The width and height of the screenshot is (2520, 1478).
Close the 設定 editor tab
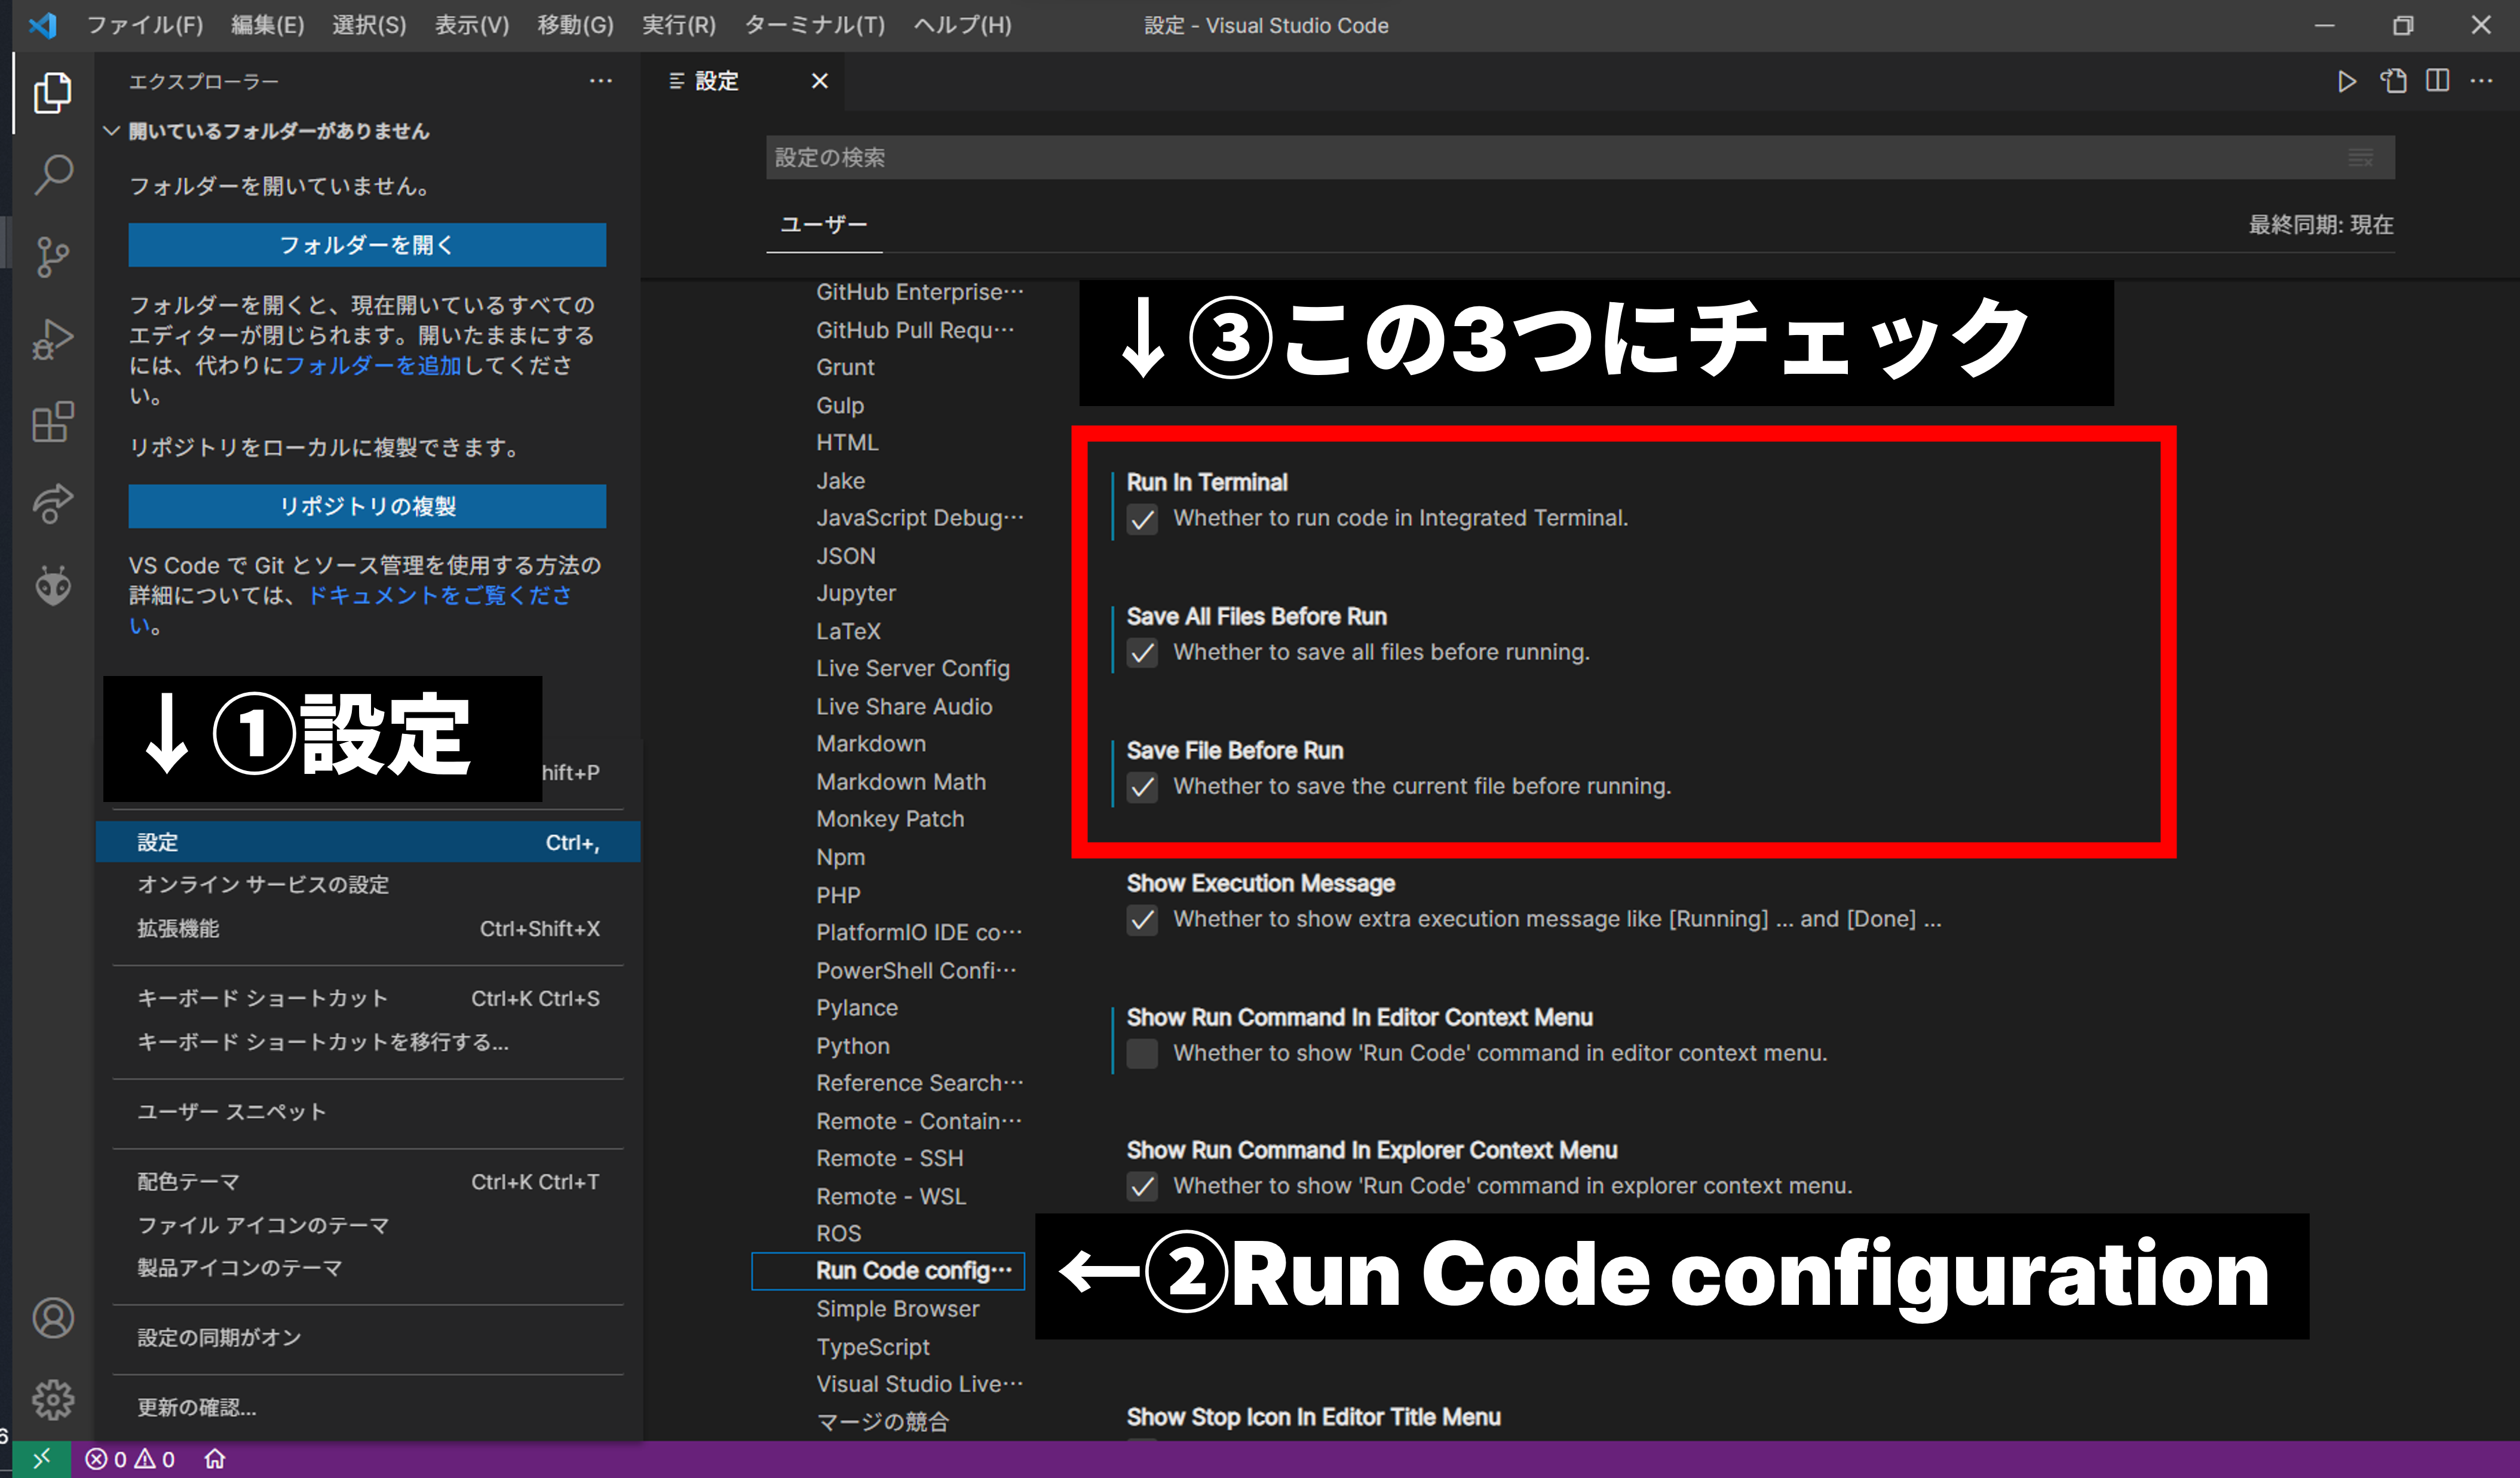[819, 81]
